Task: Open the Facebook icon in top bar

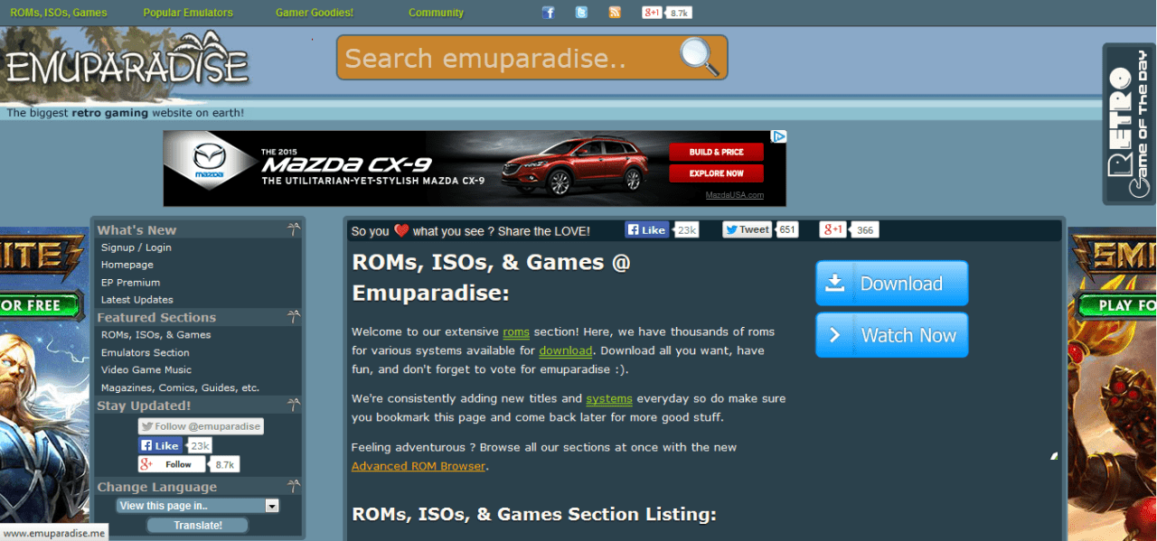Action: coord(549,13)
